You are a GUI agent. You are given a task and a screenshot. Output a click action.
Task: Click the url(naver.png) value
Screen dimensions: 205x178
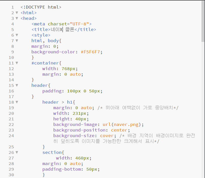122,125
